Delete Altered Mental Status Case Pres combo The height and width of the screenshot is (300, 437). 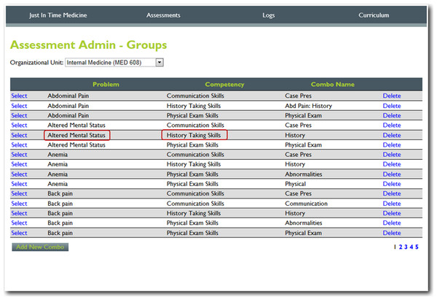pos(392,125)
